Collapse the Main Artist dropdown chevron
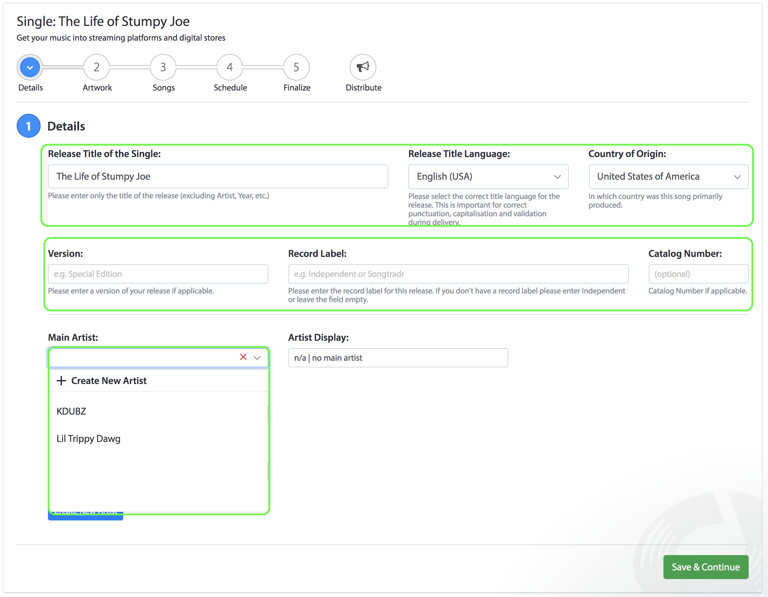 coord(257,358)
